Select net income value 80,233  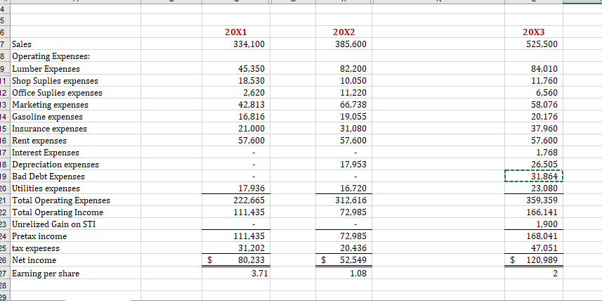tap(236, 260)
